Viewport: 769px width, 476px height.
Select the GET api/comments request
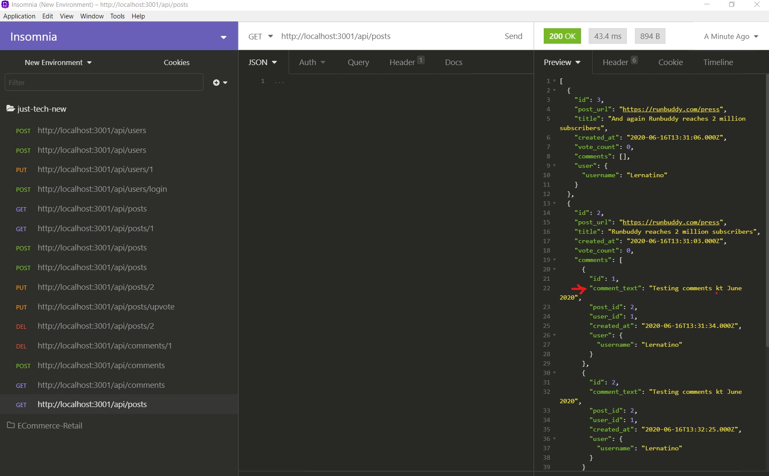(119, 385)
